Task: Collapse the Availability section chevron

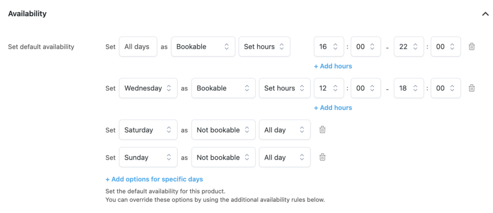Action: 485,14
